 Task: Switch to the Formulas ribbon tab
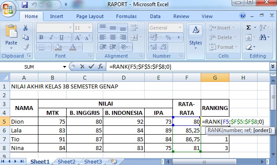coord(126,16)
